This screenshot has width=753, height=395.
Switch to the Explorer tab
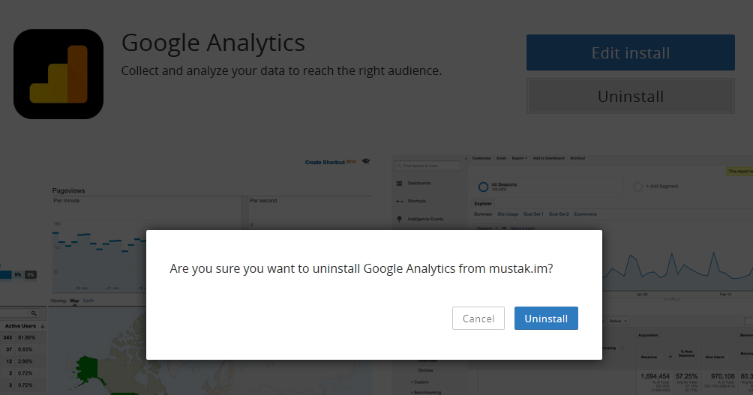[484, 203]
